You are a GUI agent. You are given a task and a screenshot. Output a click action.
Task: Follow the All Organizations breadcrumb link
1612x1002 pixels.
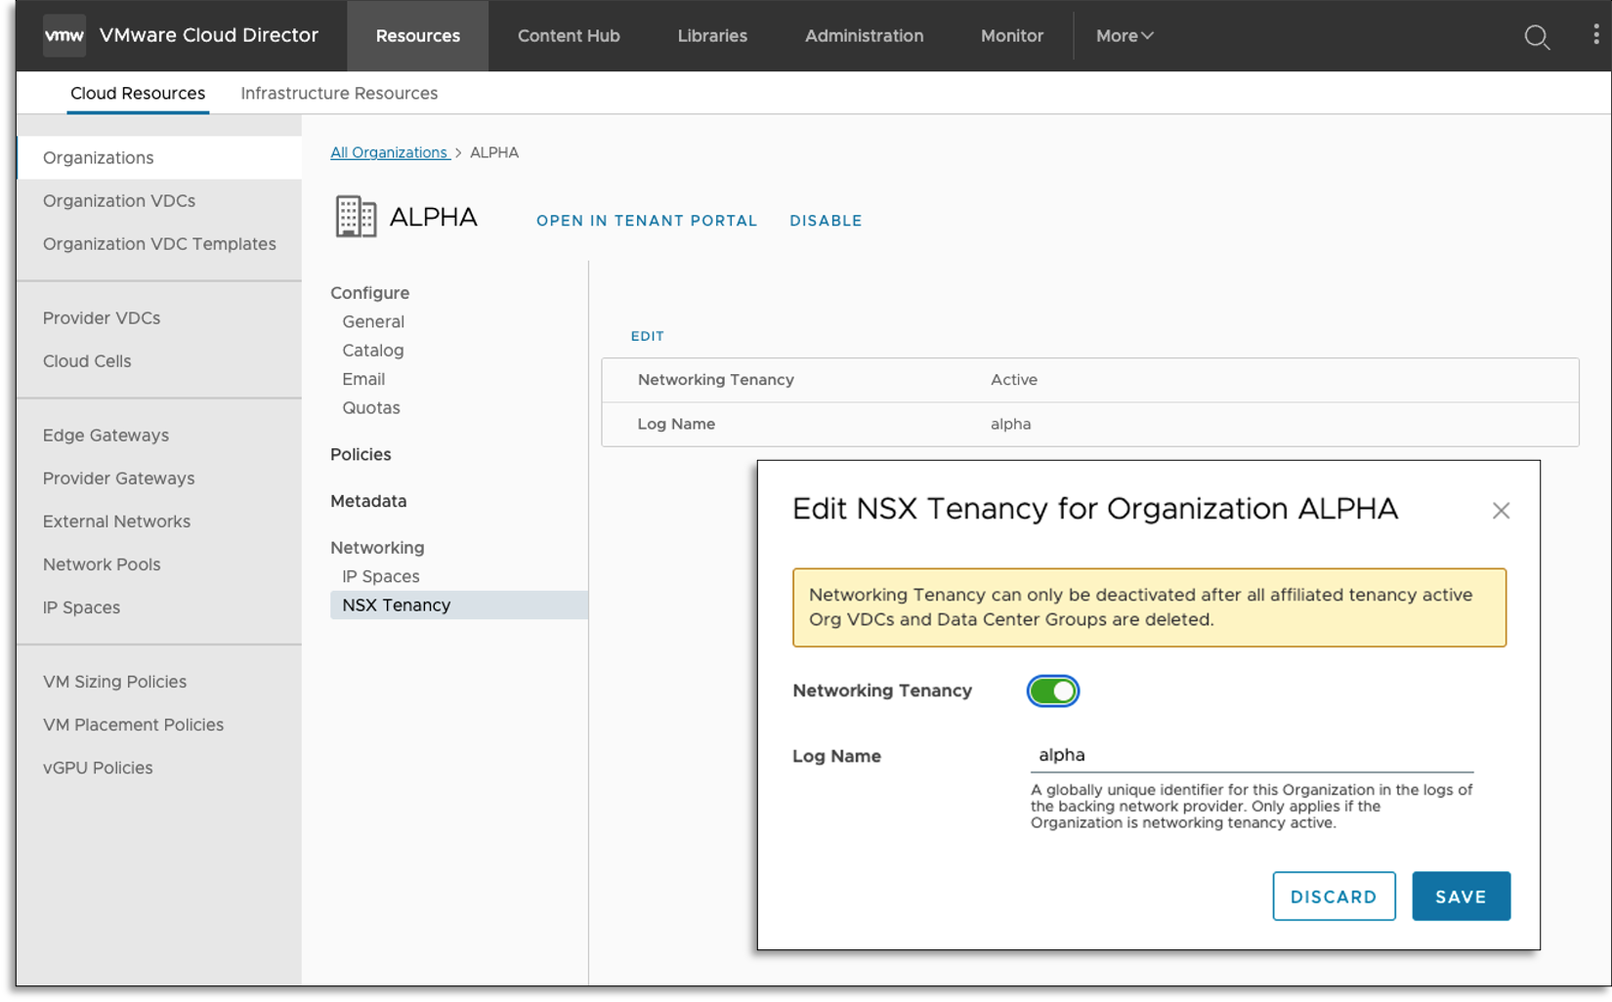(389, 153)
